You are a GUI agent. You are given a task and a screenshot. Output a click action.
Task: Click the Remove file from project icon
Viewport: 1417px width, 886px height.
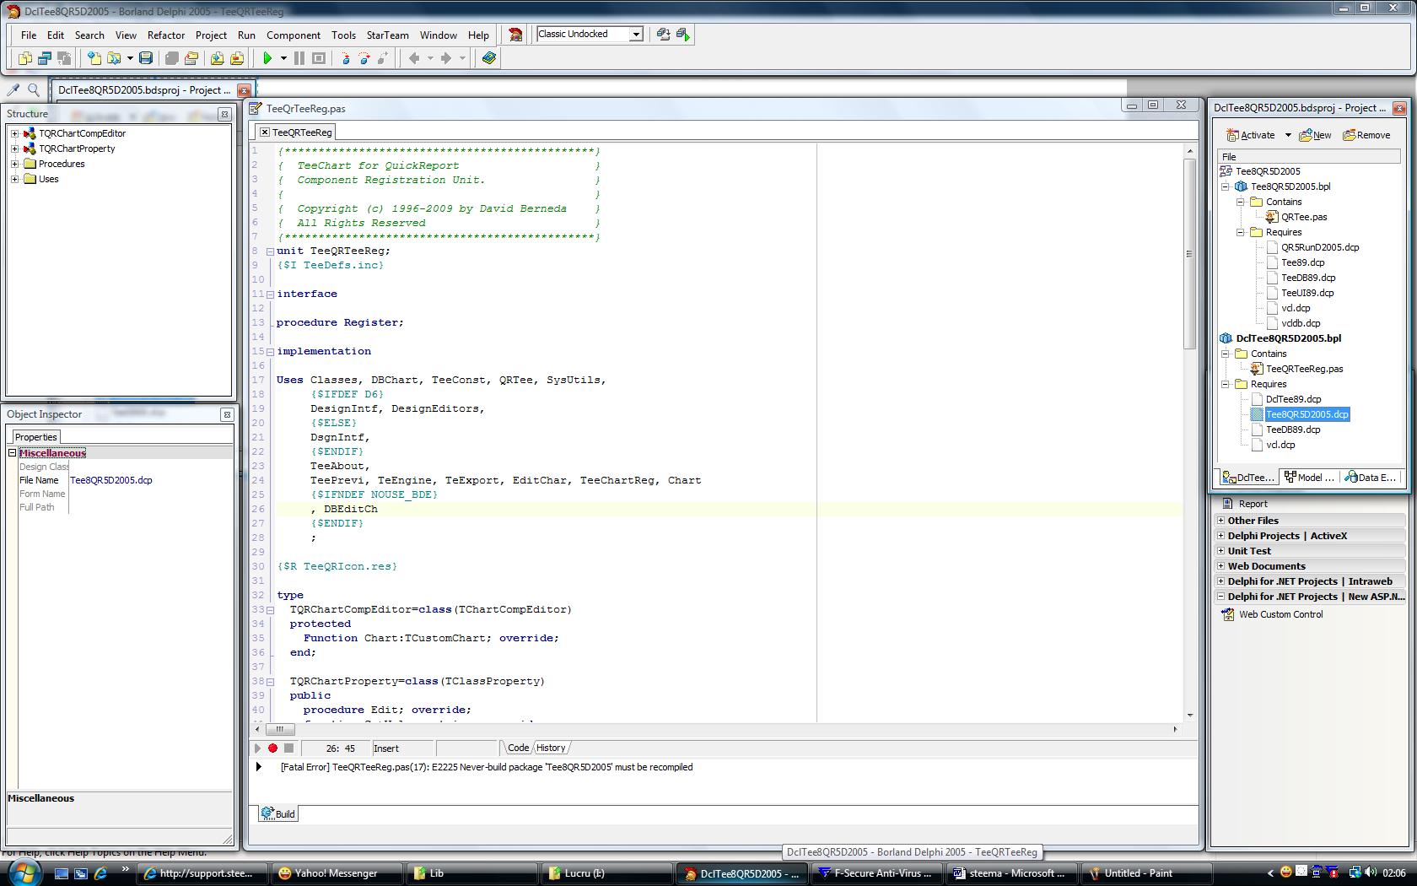point(237,58)
